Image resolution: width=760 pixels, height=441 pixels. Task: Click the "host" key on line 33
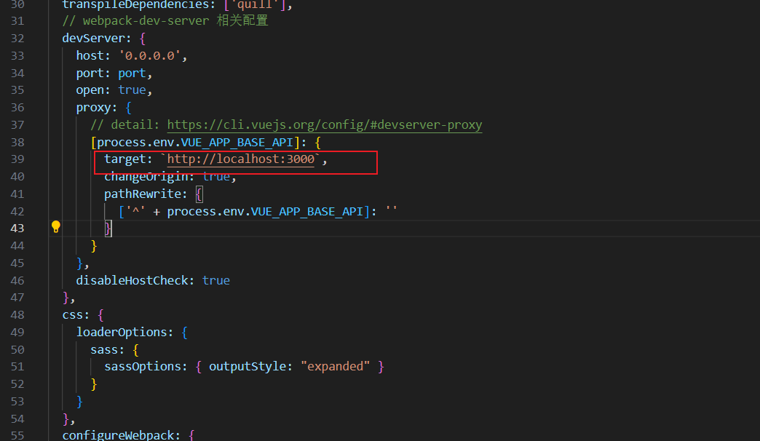[90, 56]
